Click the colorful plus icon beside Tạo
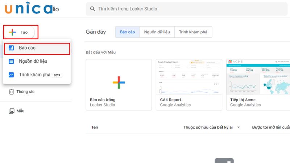Image resolution: width=290 pixels, height=163 pixels. (x=12, y=32)
